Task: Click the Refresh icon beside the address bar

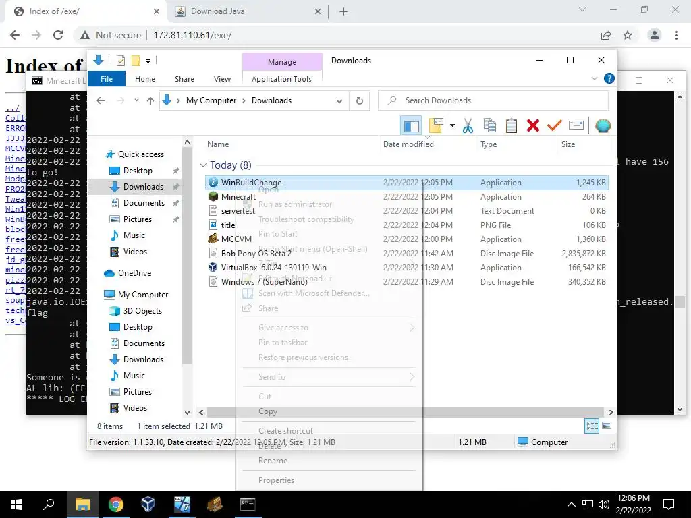Action: point(360,101)
